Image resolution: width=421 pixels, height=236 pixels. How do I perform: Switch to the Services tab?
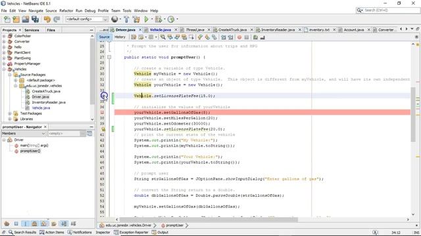(32, 30)
